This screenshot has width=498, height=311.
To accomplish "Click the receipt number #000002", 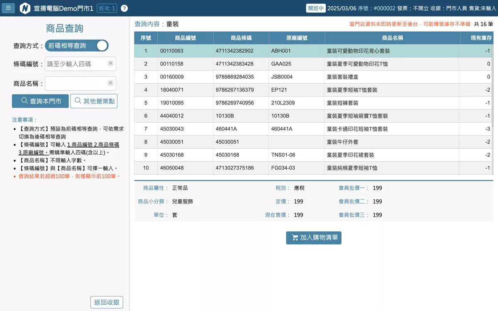I will 385,8.
